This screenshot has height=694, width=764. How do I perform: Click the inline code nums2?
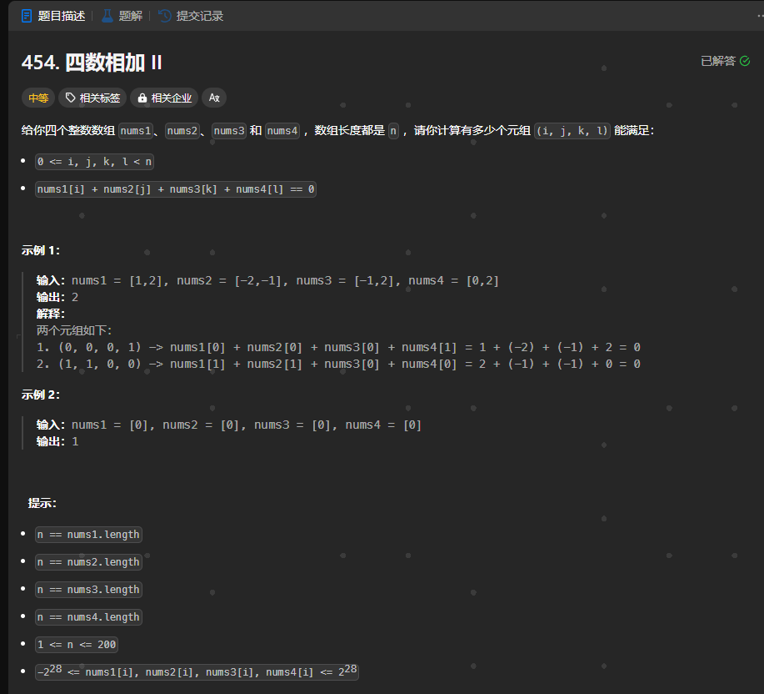182,131
